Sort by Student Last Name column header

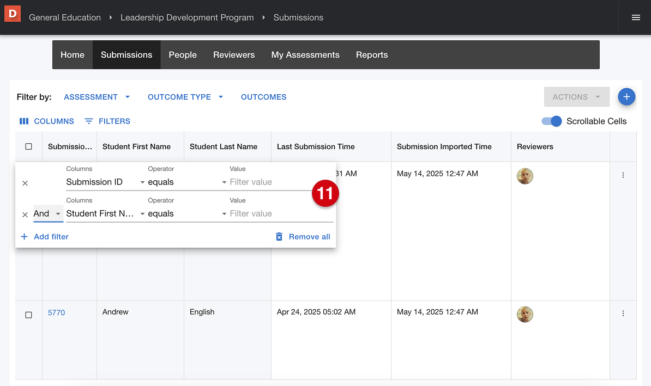pyautogui.click(x=224, y=147)
